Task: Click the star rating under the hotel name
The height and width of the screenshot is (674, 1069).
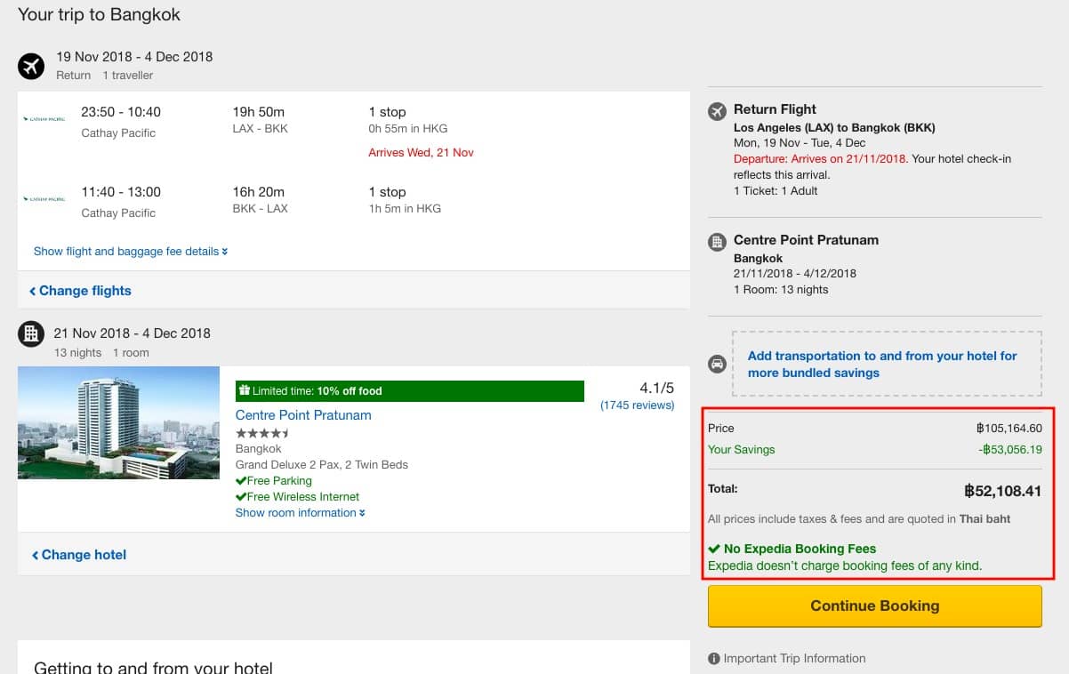Action: point(262,433)
